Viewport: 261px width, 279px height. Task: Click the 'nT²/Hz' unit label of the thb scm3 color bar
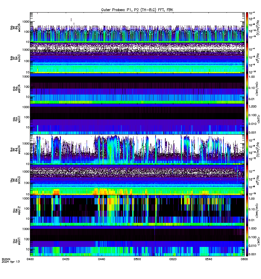(258, 58)
